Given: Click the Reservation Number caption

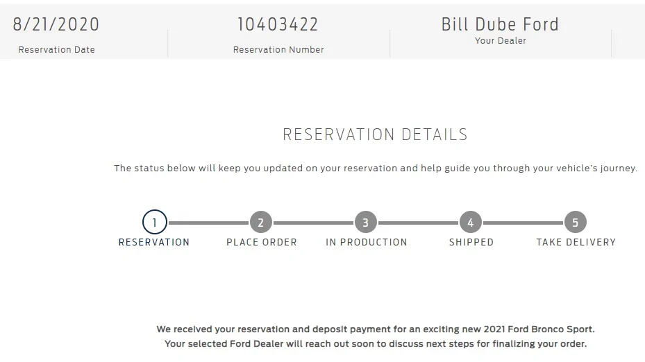Looking at the screenshot, I should pos(278,49).
